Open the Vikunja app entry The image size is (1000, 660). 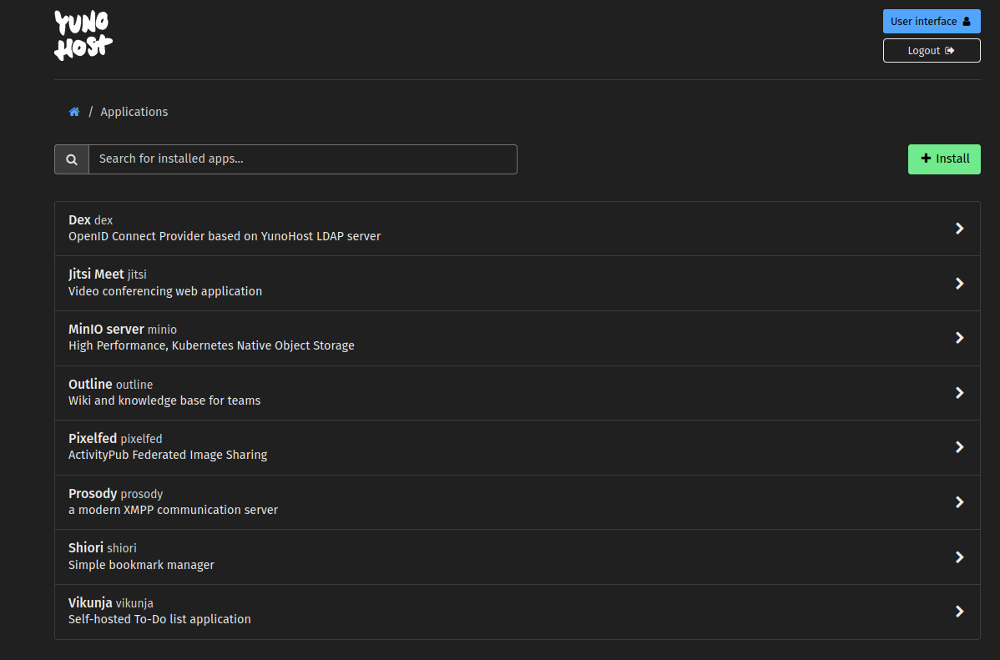tap(518, 612)
